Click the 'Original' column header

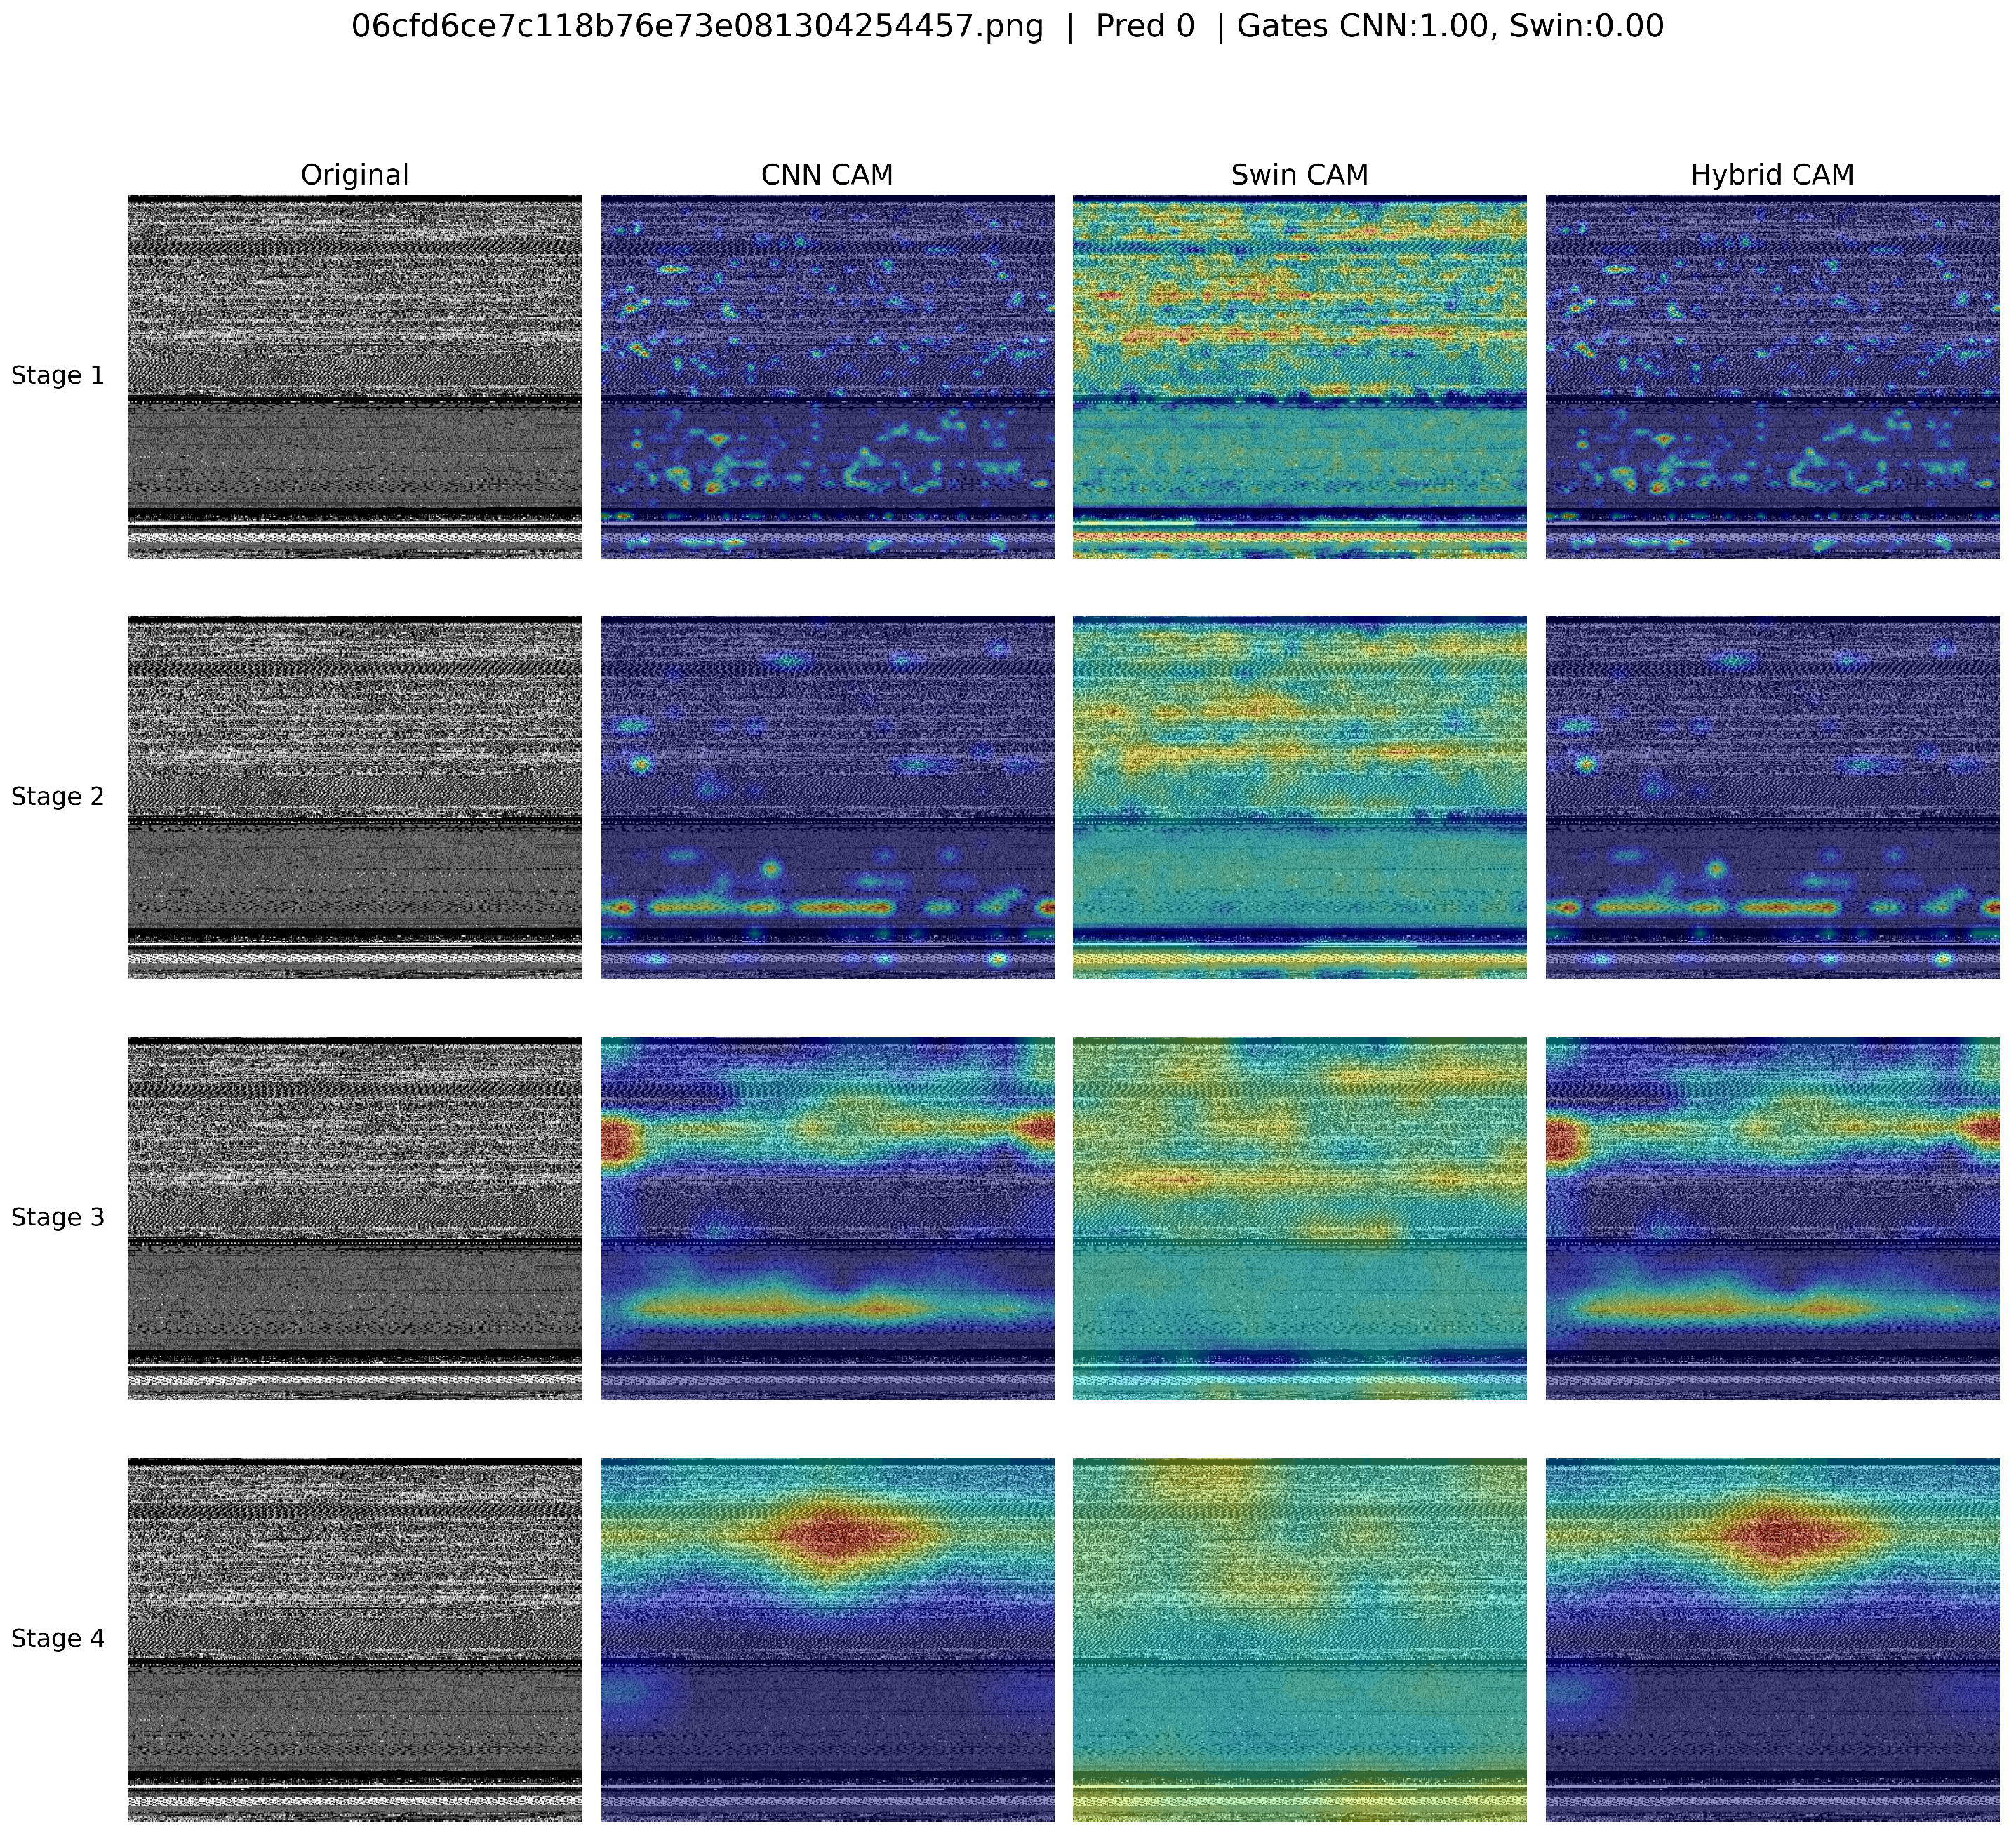pyautogui.click(x=355, y=175)
